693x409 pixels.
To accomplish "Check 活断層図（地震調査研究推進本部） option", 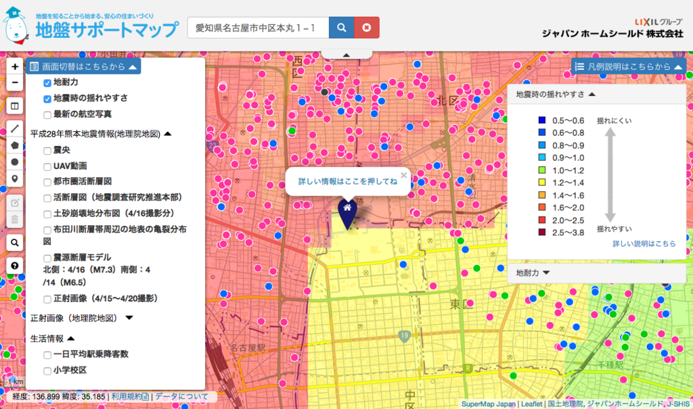I will pos(47,198).
